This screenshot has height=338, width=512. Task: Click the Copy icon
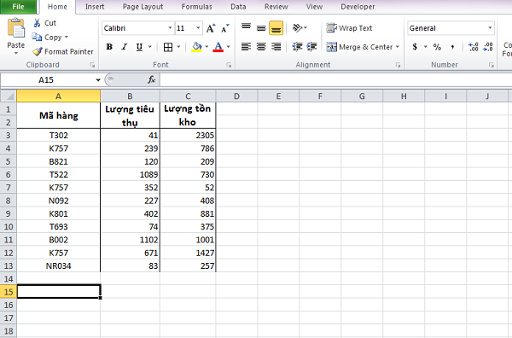pos(37,38)
